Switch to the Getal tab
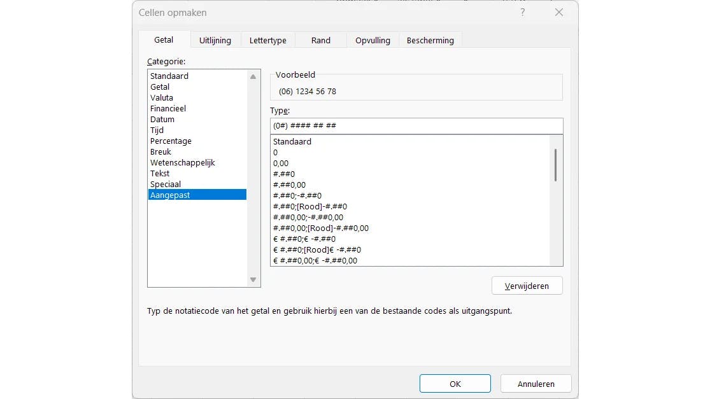This screenshot has width=710, height=399. click(x=164, y=40)
